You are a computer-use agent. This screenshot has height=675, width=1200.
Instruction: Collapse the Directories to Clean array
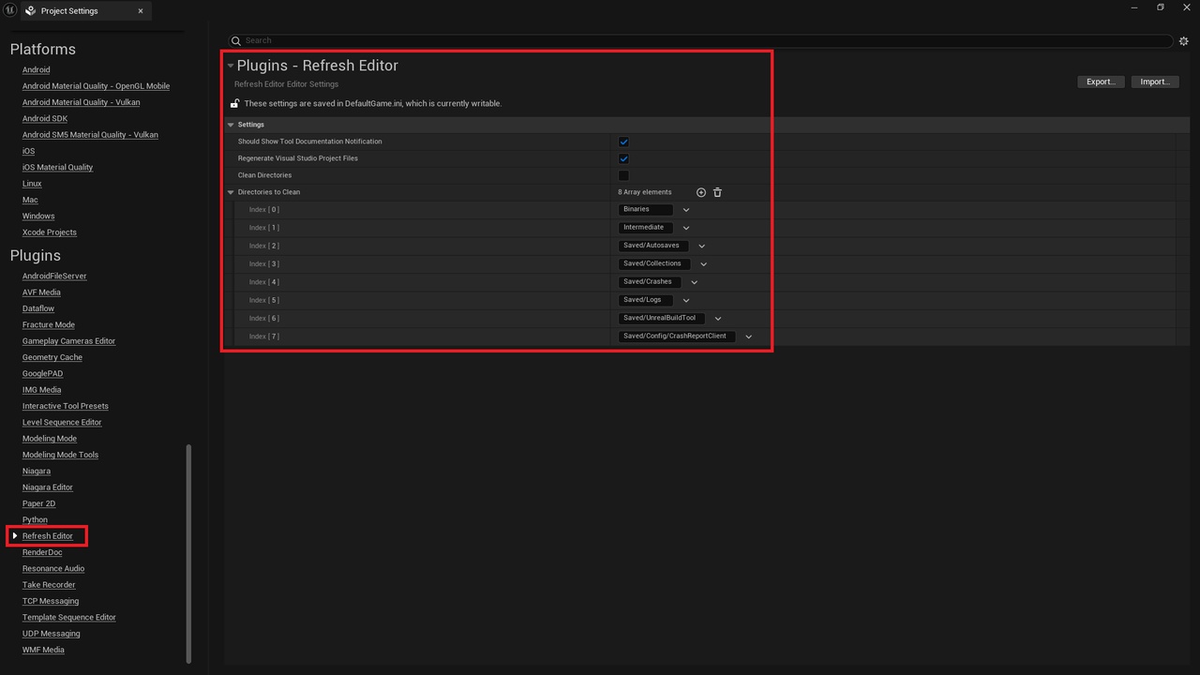(231, 192)
